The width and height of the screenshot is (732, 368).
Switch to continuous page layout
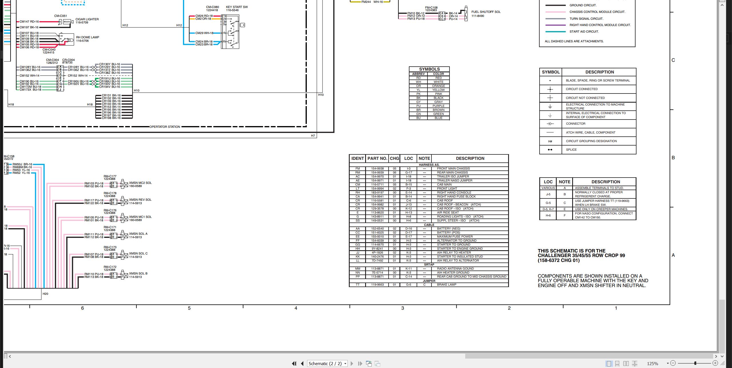click(x=617, y=363)
